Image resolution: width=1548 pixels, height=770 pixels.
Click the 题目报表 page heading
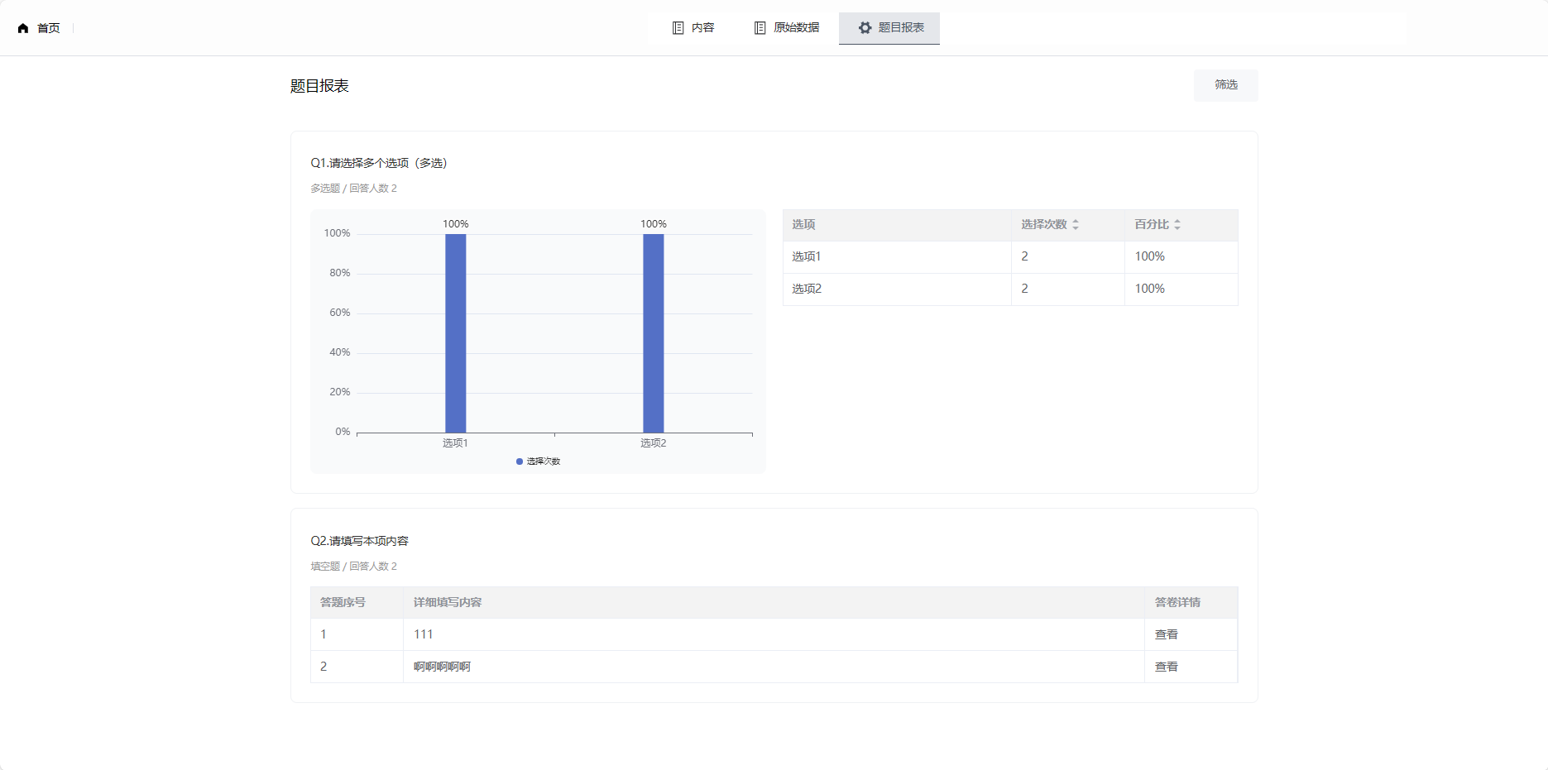(x=319, y=86)
